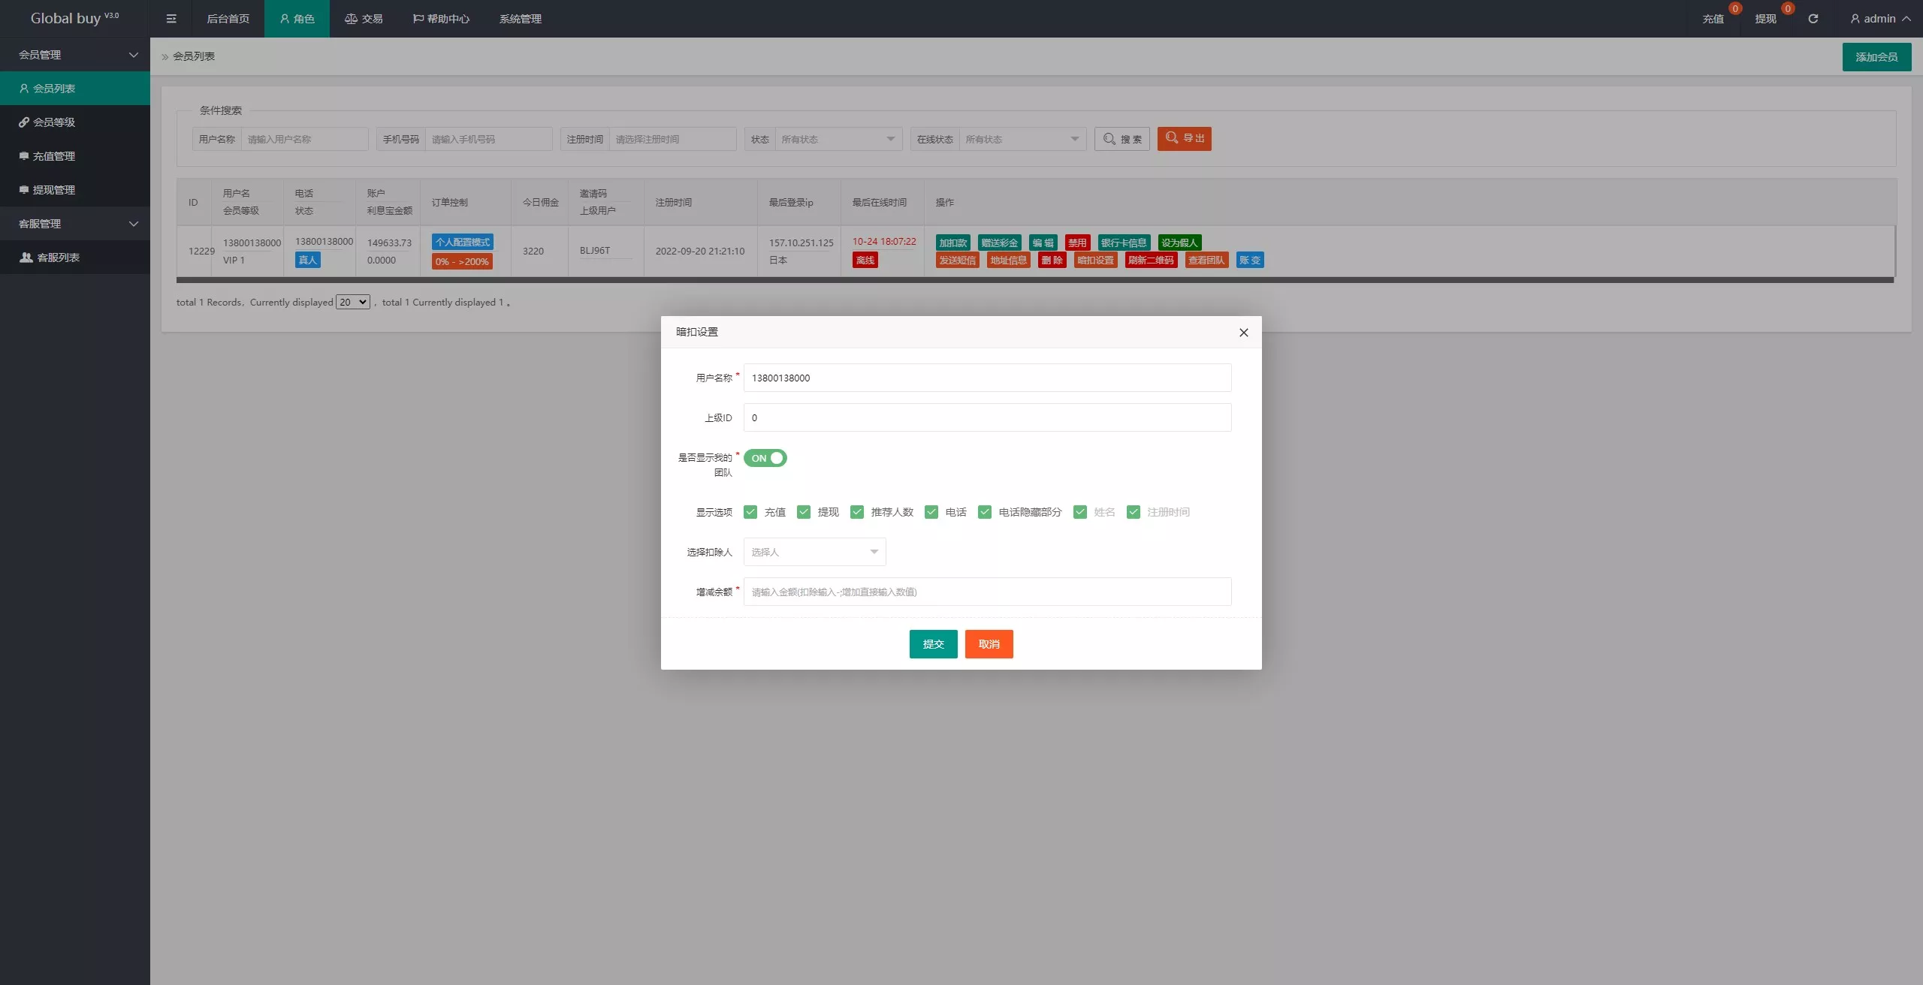Uncheck the 充值 display option checkbox
The image size is (1923, 985).
tap(750, 512)
